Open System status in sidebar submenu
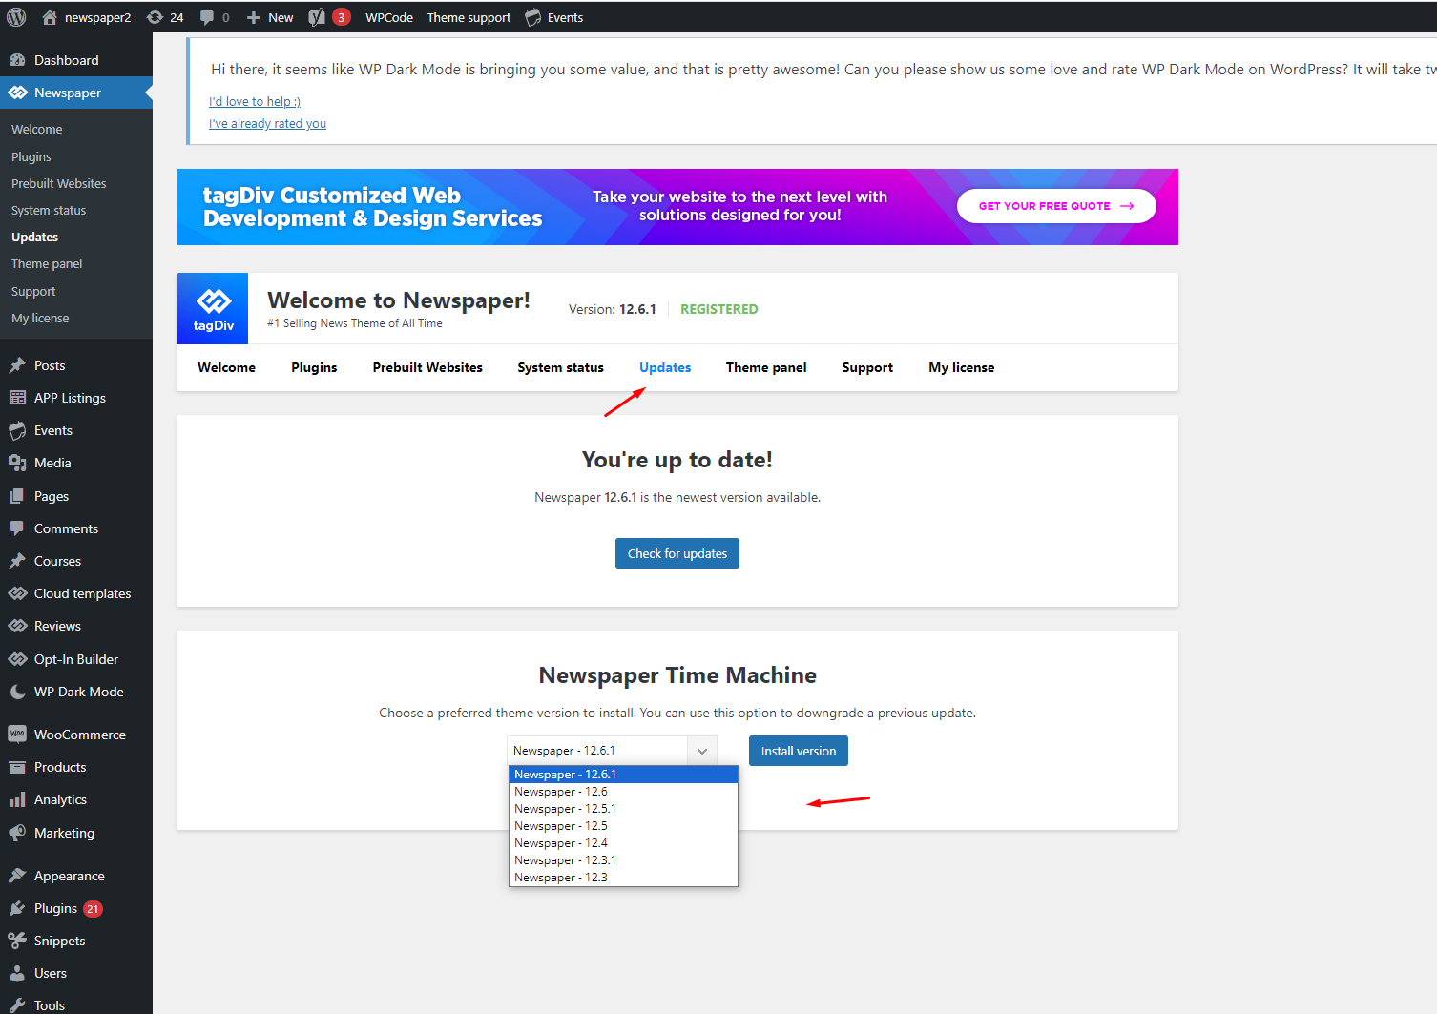The width and height of the screenshot is (1437, 1014). (49, 210)
